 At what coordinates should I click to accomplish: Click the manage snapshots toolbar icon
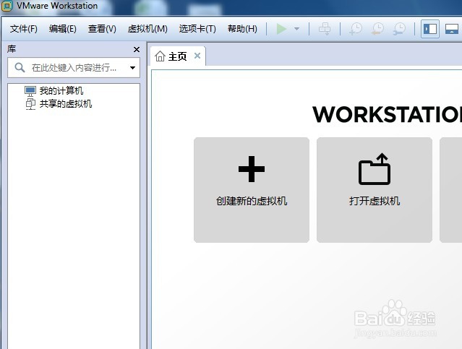[x=400, y=29]
